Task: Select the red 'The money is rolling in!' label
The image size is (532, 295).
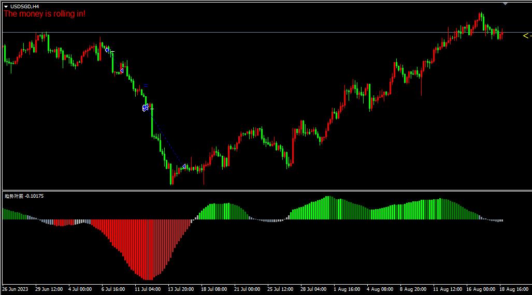Action: [45, 14]
